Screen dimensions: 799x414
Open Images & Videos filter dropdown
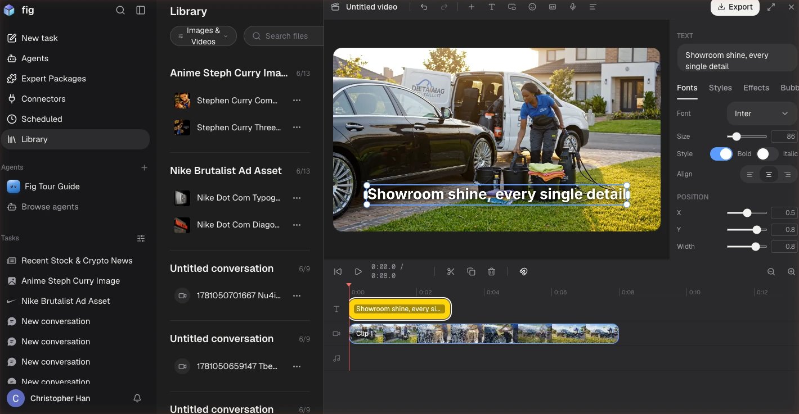(203, 36)
